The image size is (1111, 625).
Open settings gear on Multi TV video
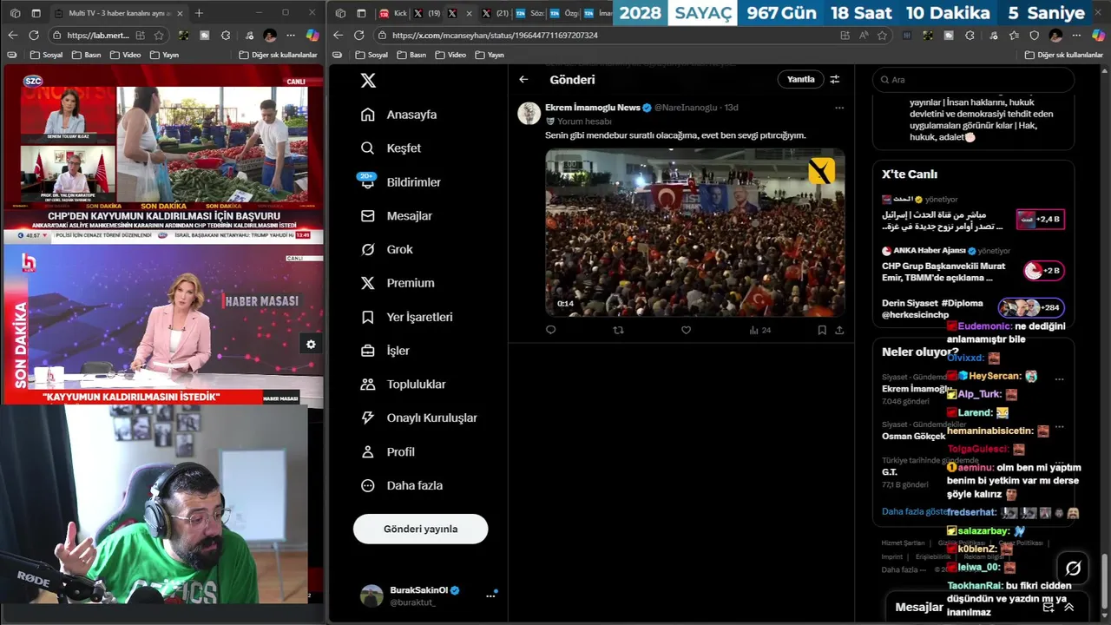[x=311, y=344]
